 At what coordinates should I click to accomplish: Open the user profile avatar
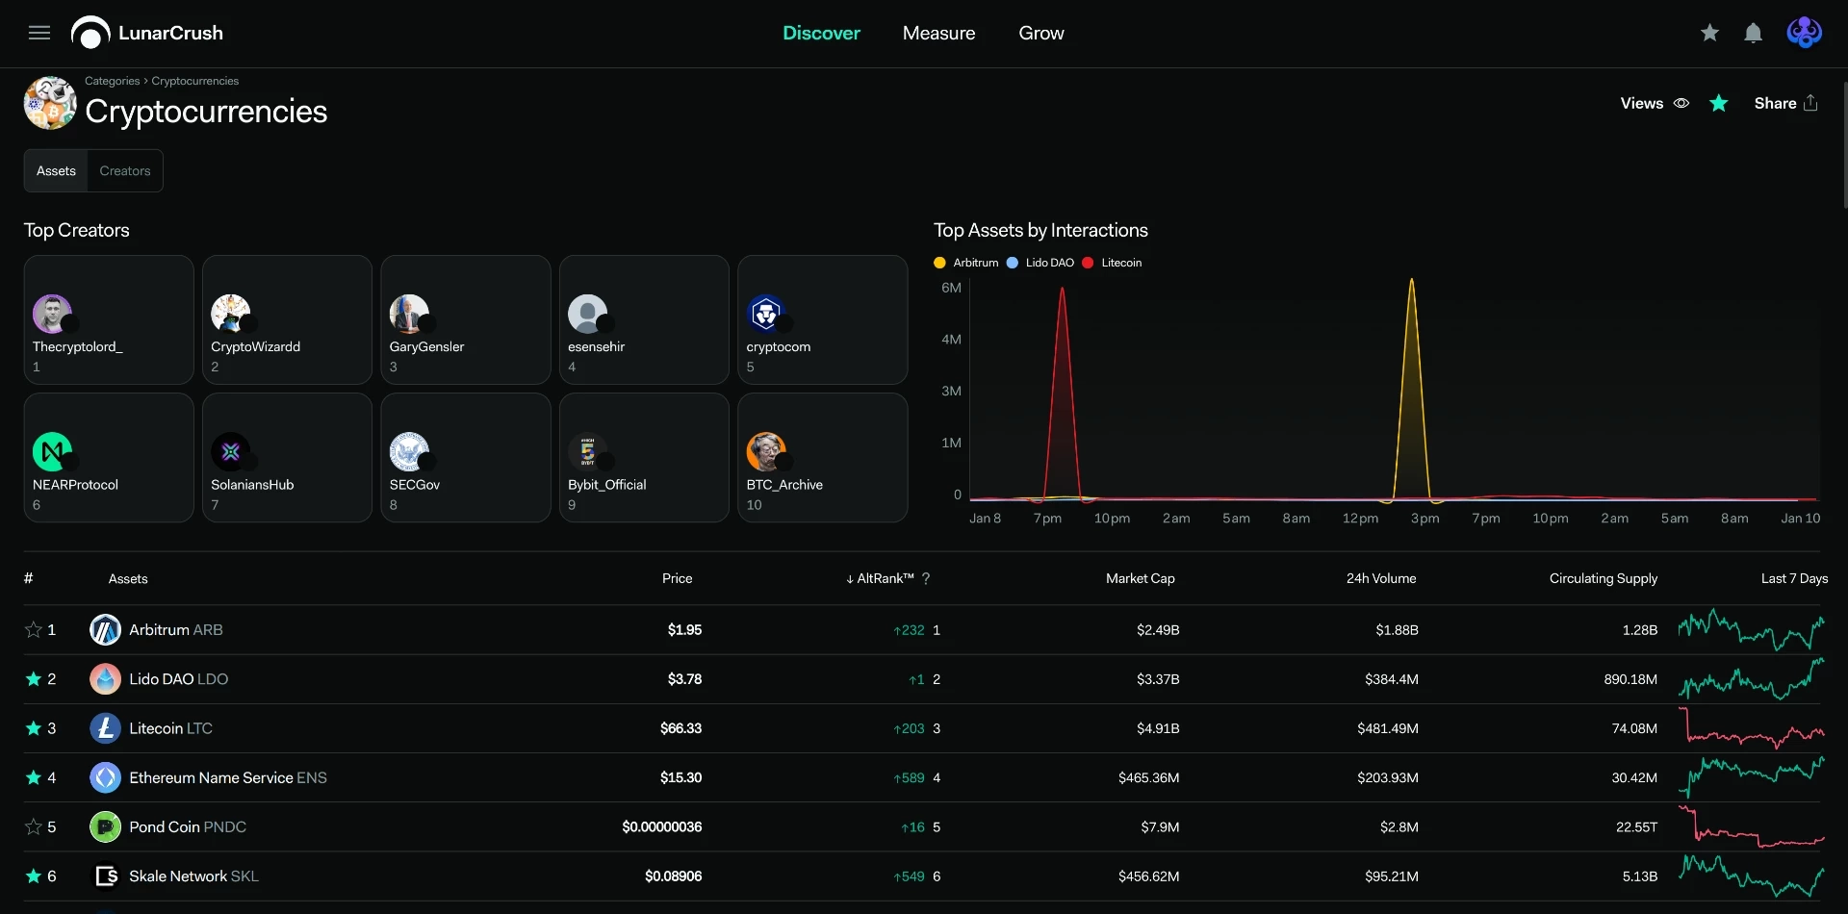coord(1804,33)
